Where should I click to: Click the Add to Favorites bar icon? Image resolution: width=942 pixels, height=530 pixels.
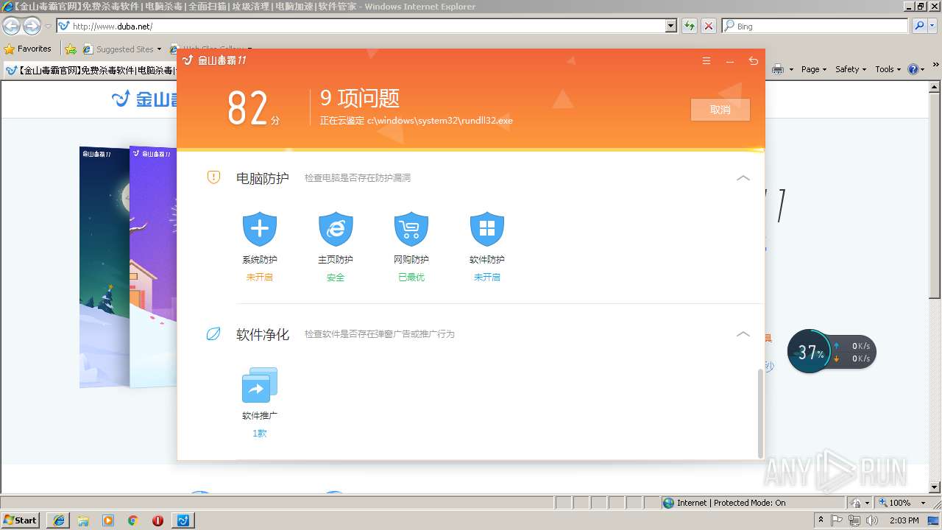click(x=71, y=49)
